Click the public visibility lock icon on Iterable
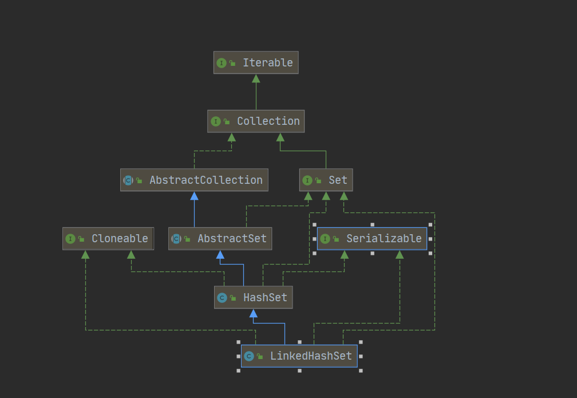 coord(232,63)
